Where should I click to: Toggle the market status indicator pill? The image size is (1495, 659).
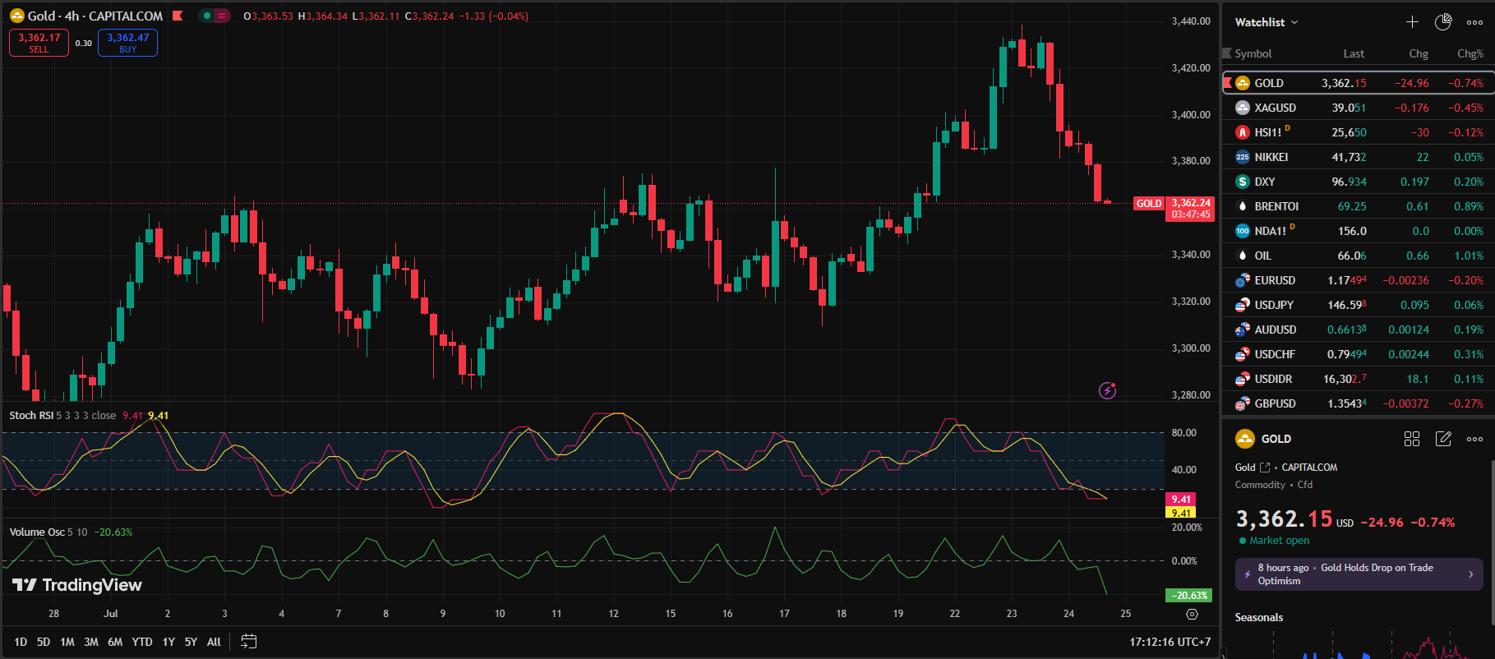(x=215, y=16)
